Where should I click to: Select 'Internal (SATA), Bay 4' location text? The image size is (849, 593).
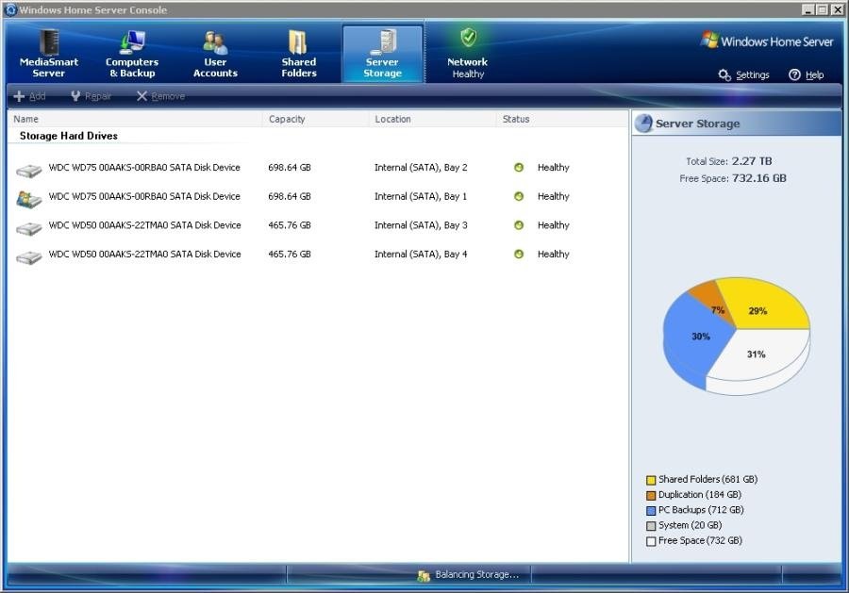pos(421,254)
